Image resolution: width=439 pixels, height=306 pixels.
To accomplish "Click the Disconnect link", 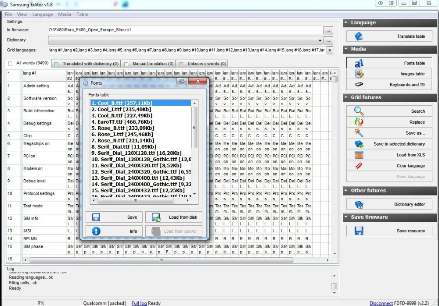I will coord(381,303).
